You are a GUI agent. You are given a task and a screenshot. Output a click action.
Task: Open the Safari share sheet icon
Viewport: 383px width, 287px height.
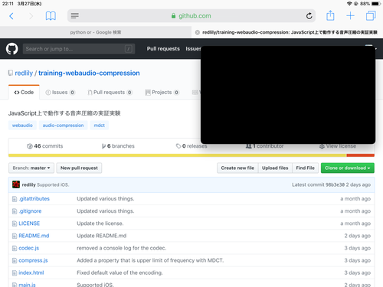330,15
